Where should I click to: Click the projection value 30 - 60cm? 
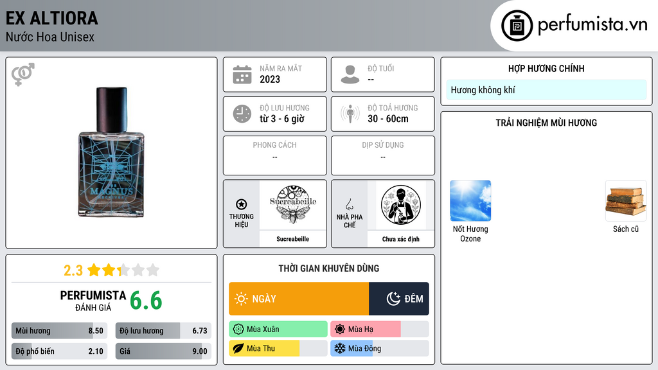click(x=388, y=119)
